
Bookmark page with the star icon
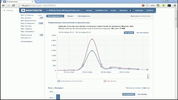(147, 6)
